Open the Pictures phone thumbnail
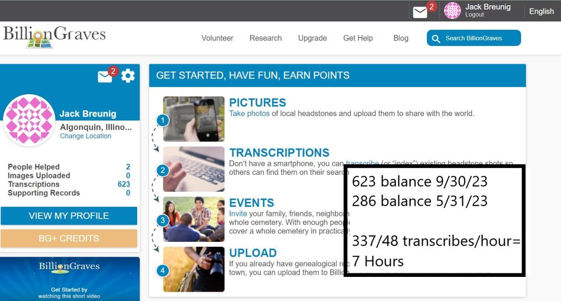Screen dimensions: 561x301 coord(194,119)
